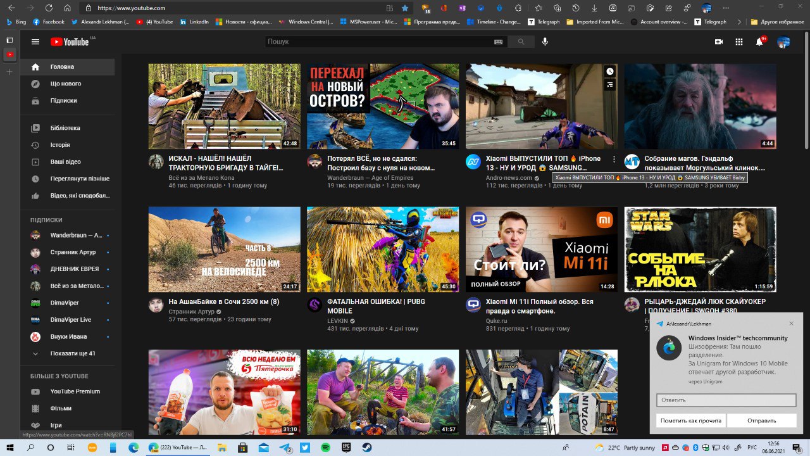Viewport: 810px width, 456px height.
Task: Click Пометить как прочита button
Action: (691, 421)
